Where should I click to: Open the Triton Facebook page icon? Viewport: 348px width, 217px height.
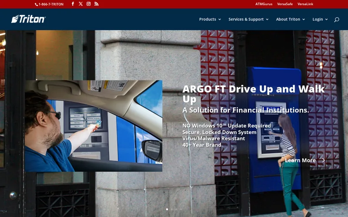coord(73,4)
